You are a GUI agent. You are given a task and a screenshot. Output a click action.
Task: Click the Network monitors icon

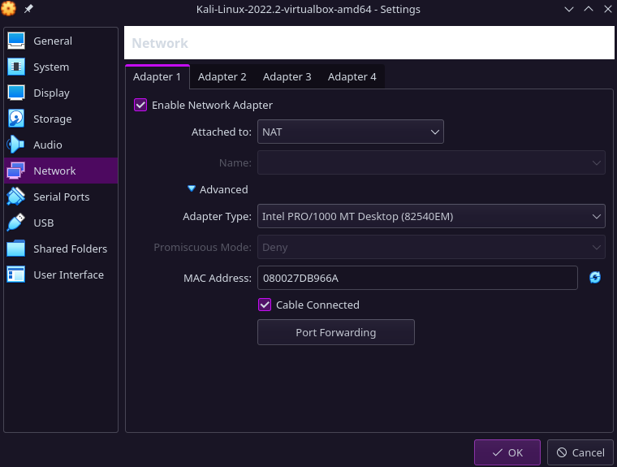(16, 171)
